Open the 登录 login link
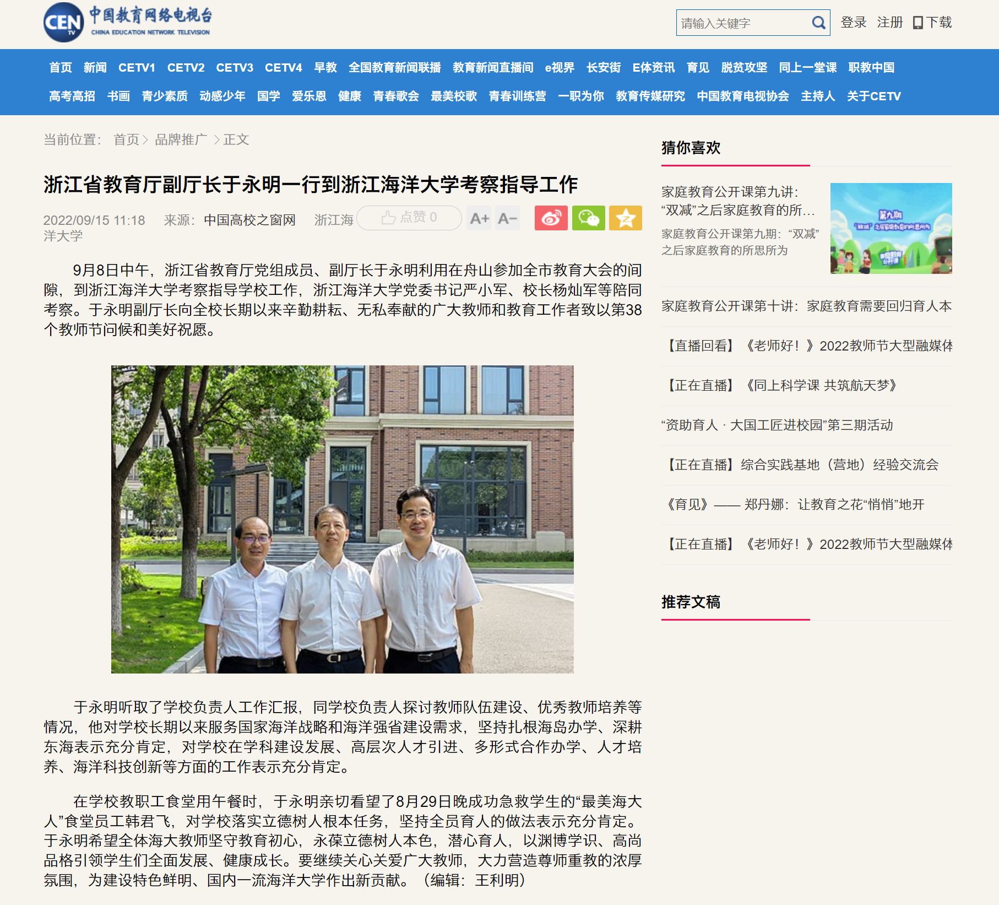Screen dimensions: 999x905 pyautogui.click(x=854, y=23)
